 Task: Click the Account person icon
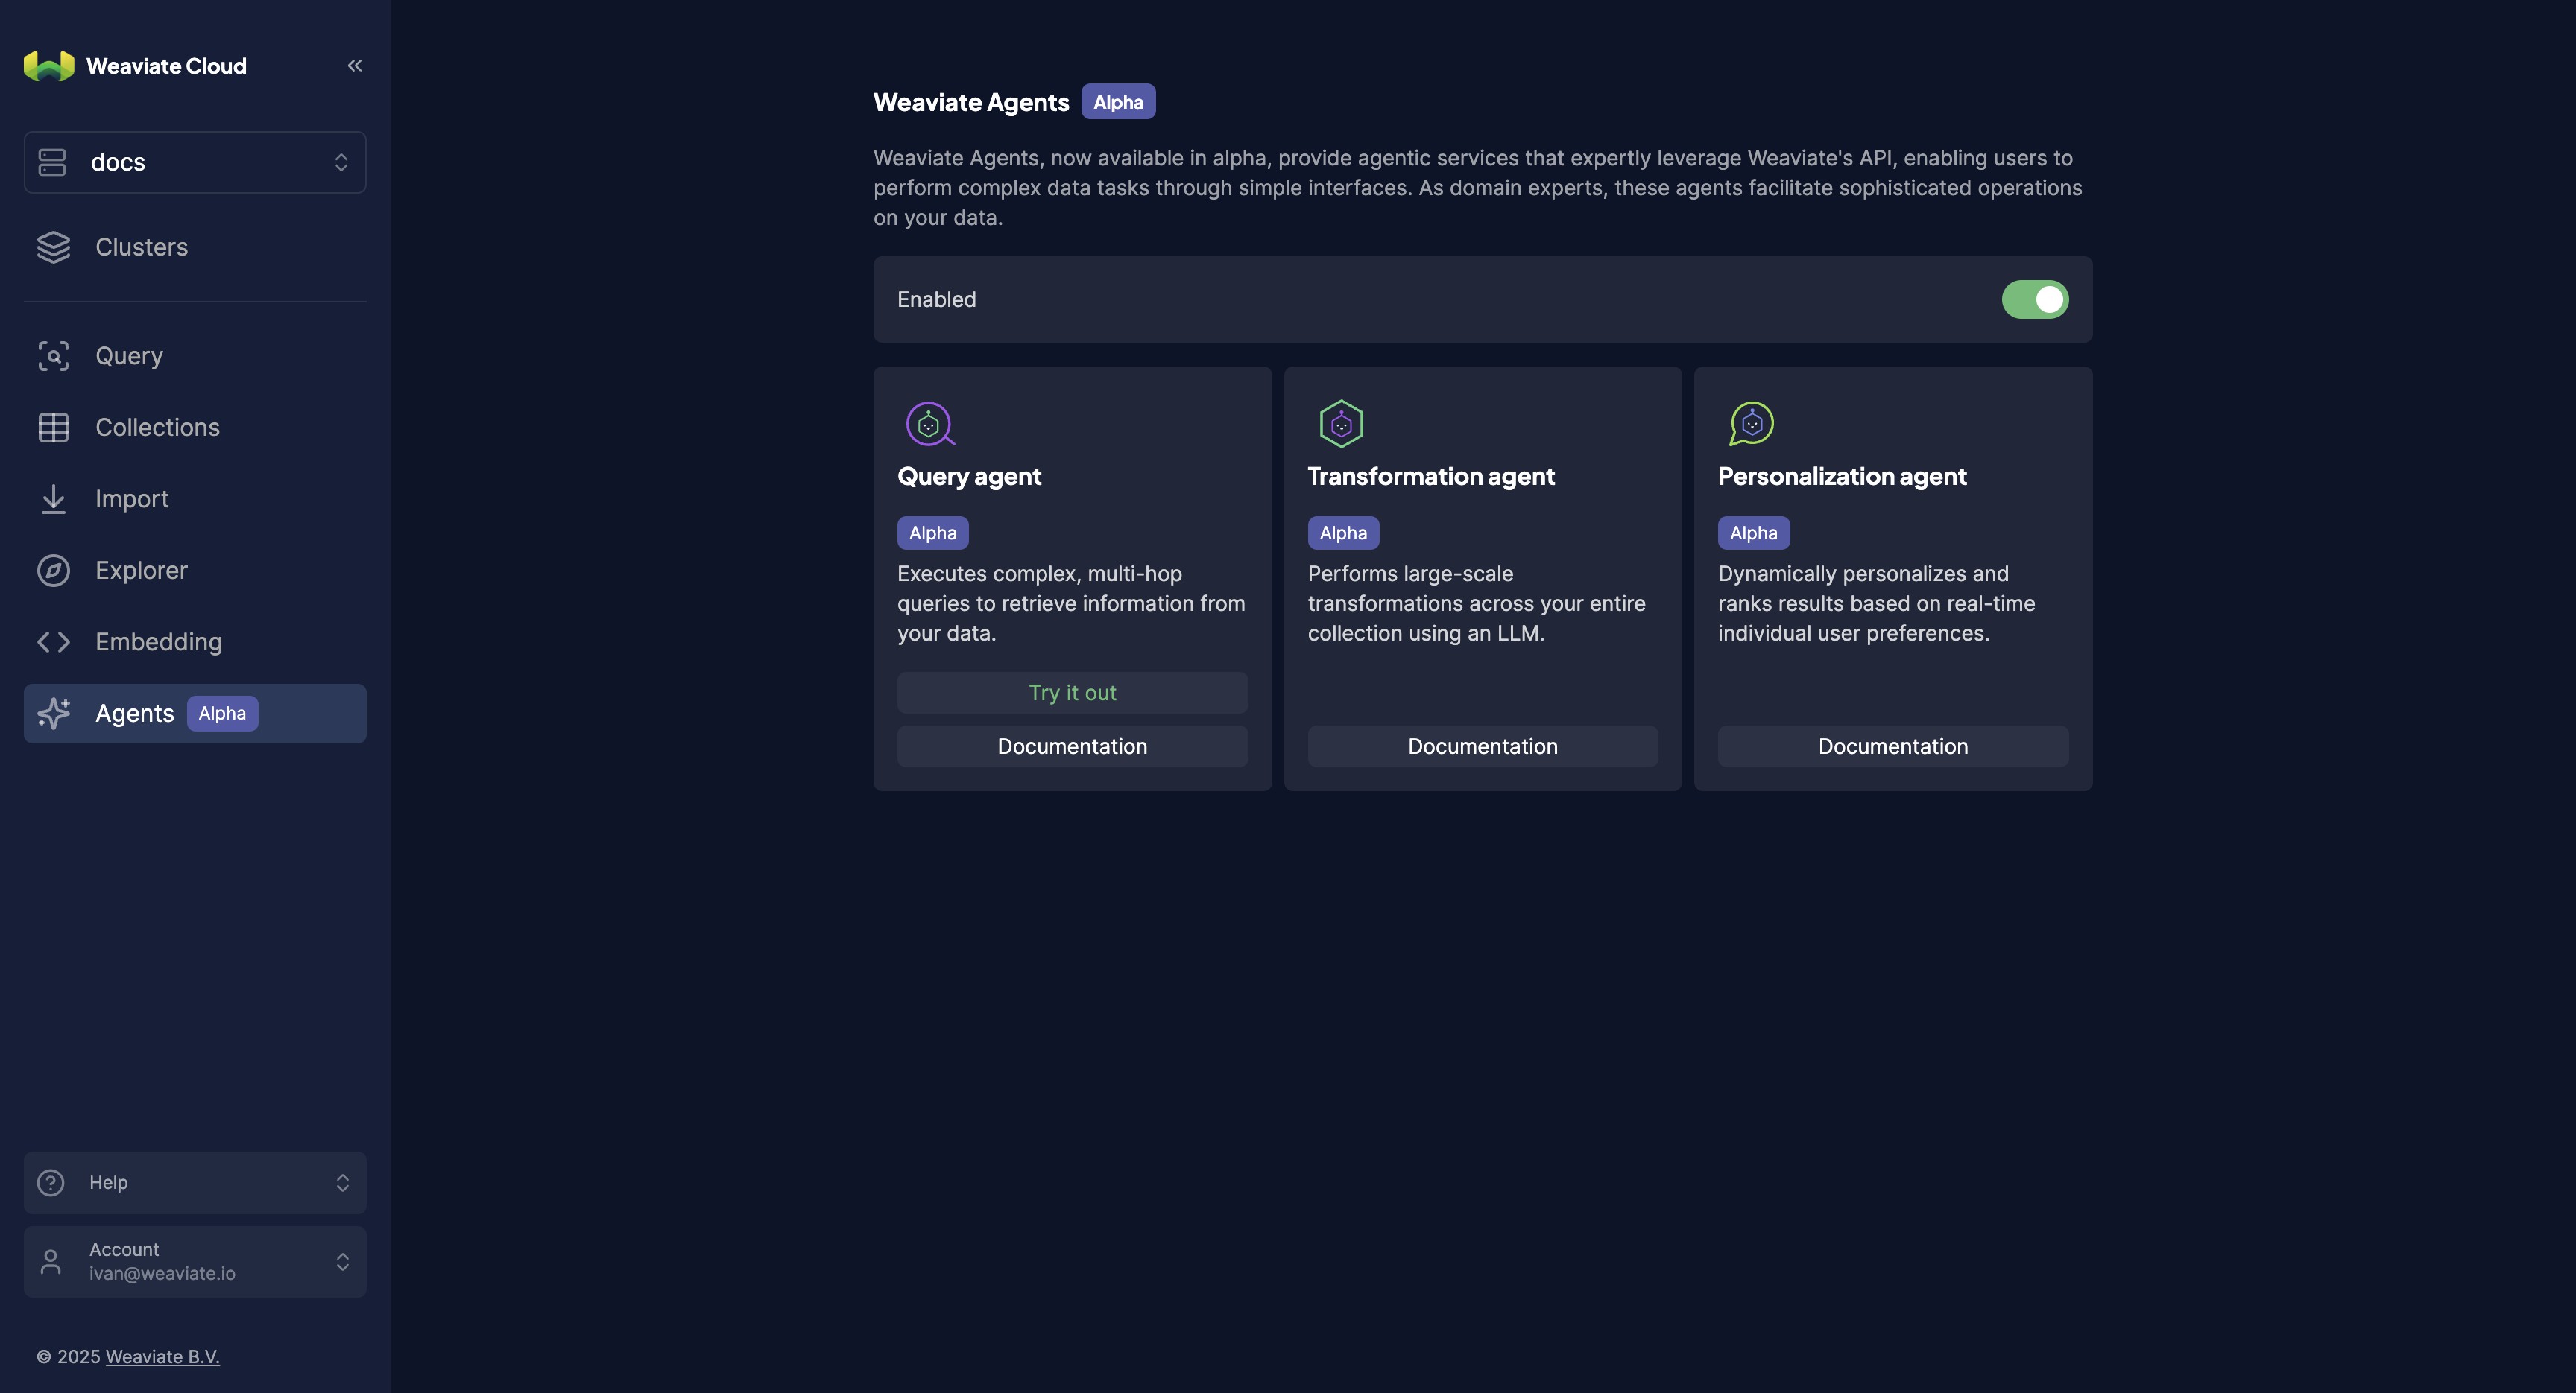click(51, 1262)
